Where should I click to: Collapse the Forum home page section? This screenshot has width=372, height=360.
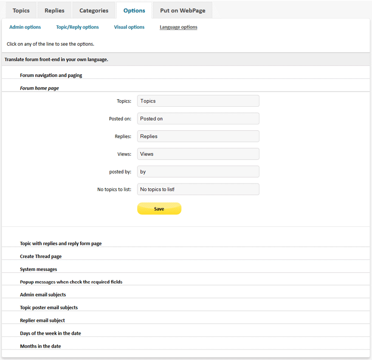click(x=40, y=88)
